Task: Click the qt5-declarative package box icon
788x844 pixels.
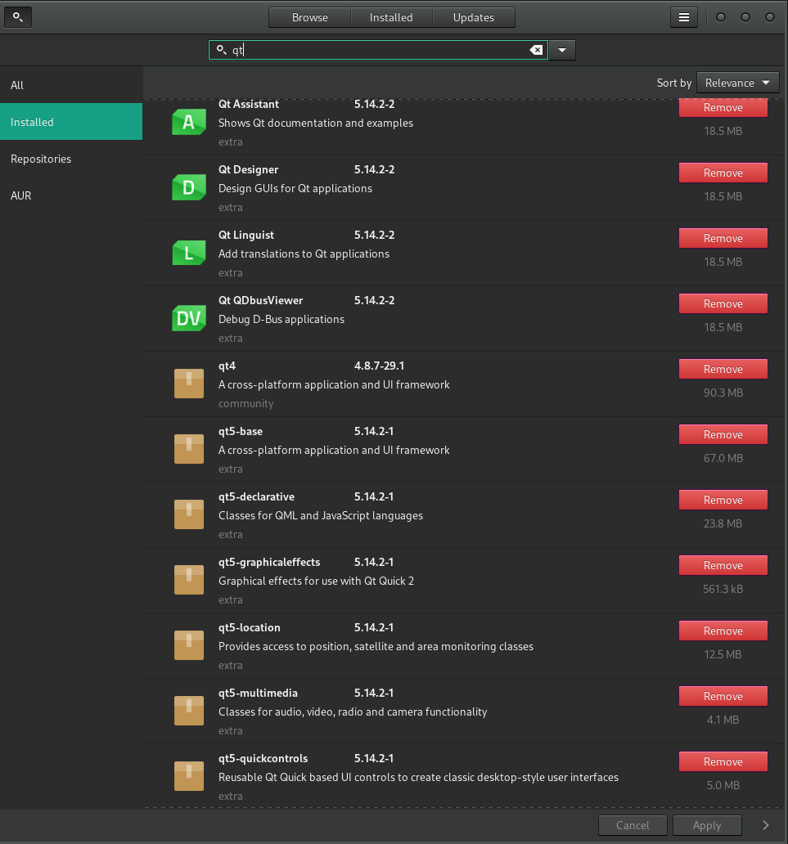Action: tap(189, 514)
